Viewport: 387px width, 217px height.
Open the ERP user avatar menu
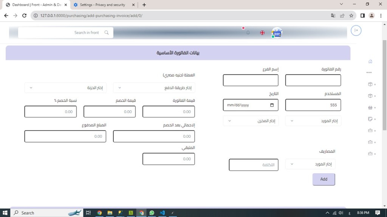pos(277,32)
